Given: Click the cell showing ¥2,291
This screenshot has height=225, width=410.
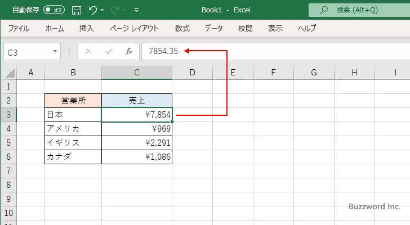Looking at the screenshot, I should 137,143.
